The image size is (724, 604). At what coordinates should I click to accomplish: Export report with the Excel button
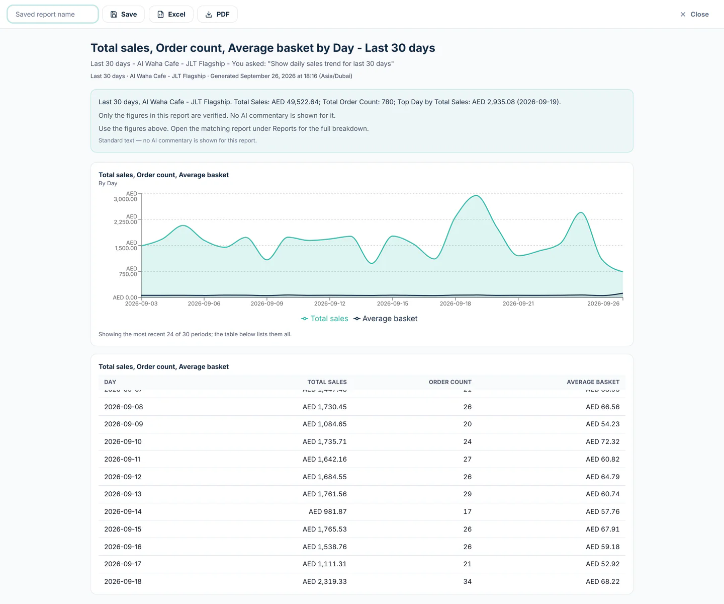click(x=171, y=14)
